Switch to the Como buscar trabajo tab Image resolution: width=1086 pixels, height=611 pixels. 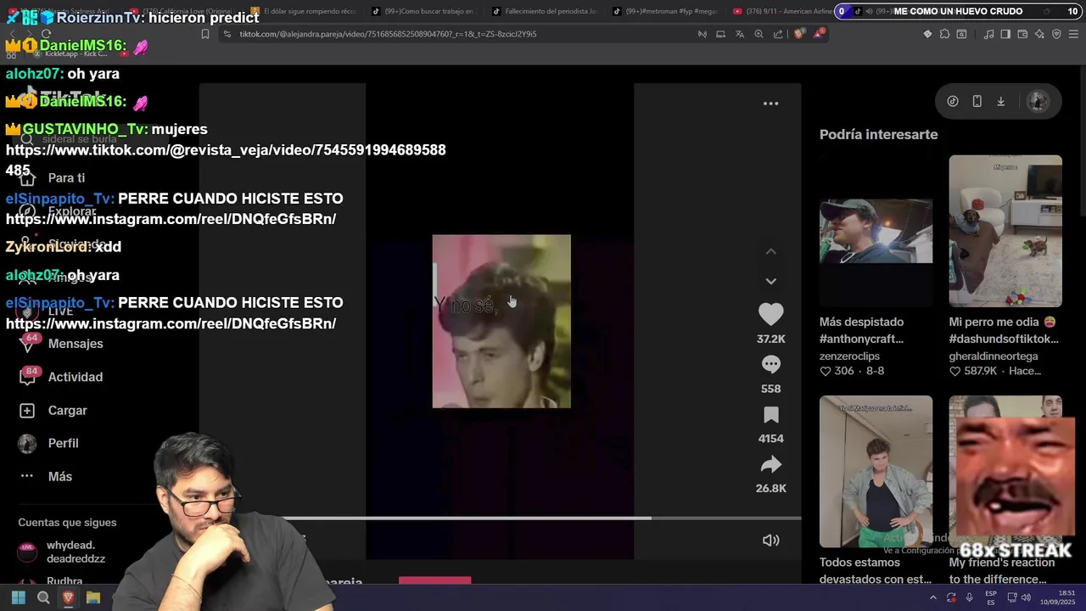click(424, 12)
